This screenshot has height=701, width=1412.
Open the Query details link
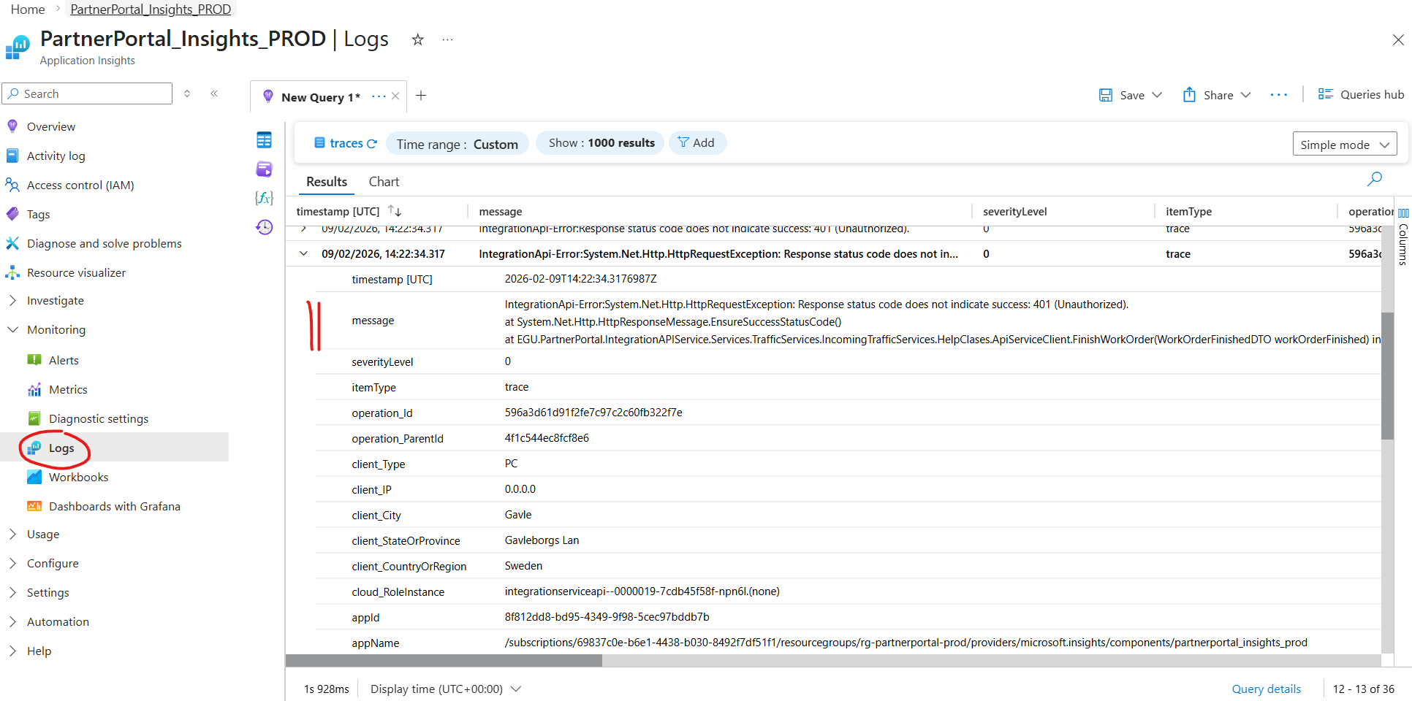pyautogui.click(x=1266, y=689)
